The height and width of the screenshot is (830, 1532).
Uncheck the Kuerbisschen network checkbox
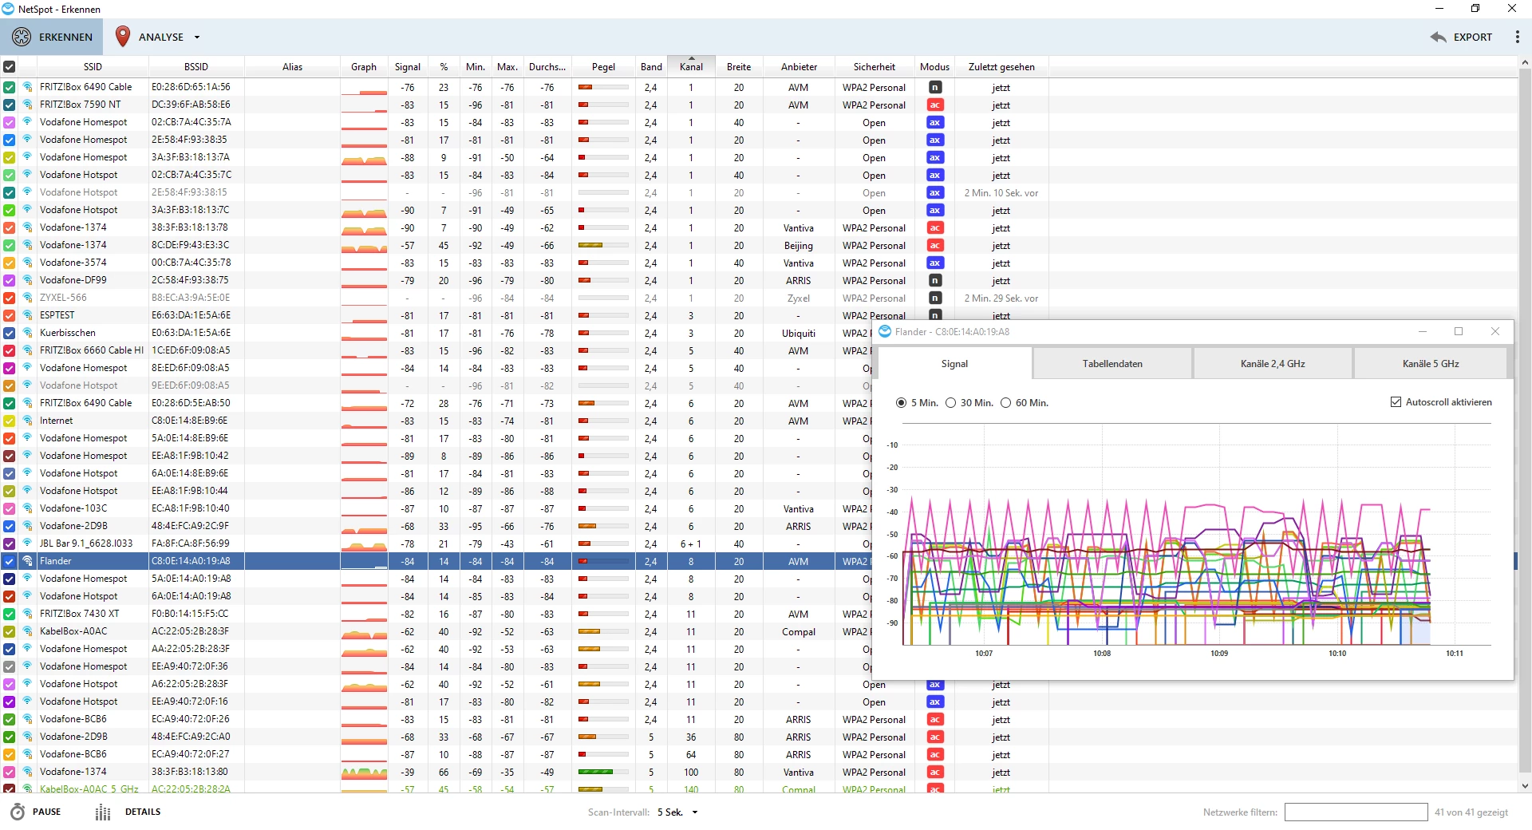pyautogui.click(x=10, y=333)
